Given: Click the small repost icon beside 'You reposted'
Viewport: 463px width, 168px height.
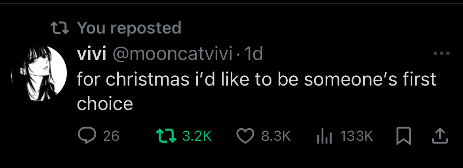Looking at the screenshot, I should (60, 28).
